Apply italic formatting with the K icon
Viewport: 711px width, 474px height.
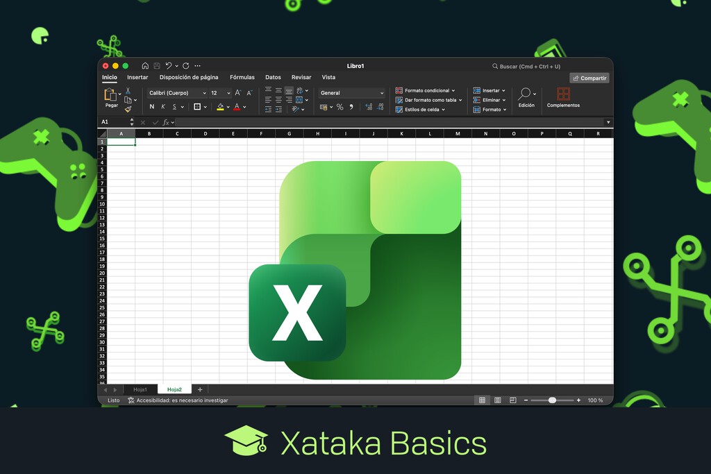[162, 105]
